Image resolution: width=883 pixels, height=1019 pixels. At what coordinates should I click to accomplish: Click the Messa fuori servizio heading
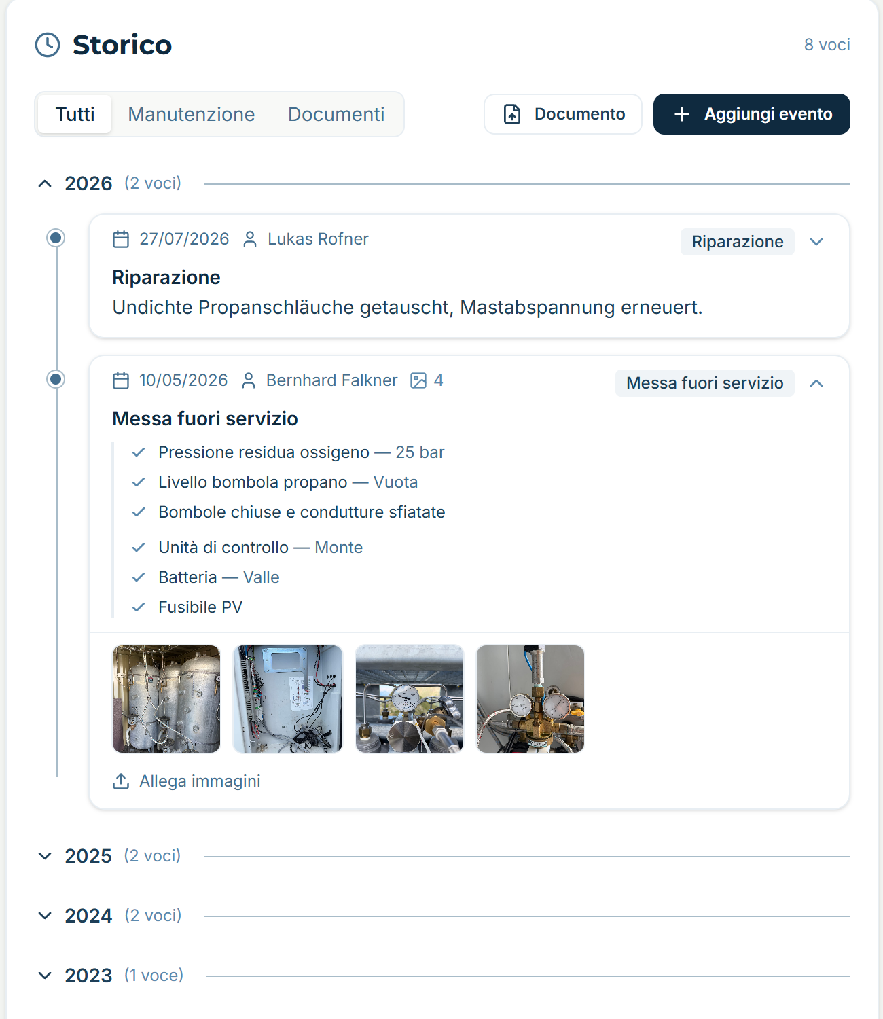click(x=205, y=418)
